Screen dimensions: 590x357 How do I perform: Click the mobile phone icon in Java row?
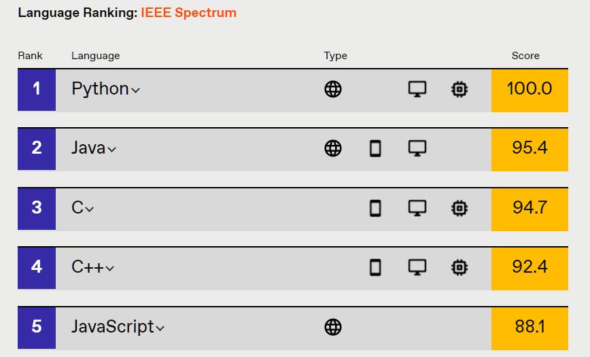[x=375, y=148]
